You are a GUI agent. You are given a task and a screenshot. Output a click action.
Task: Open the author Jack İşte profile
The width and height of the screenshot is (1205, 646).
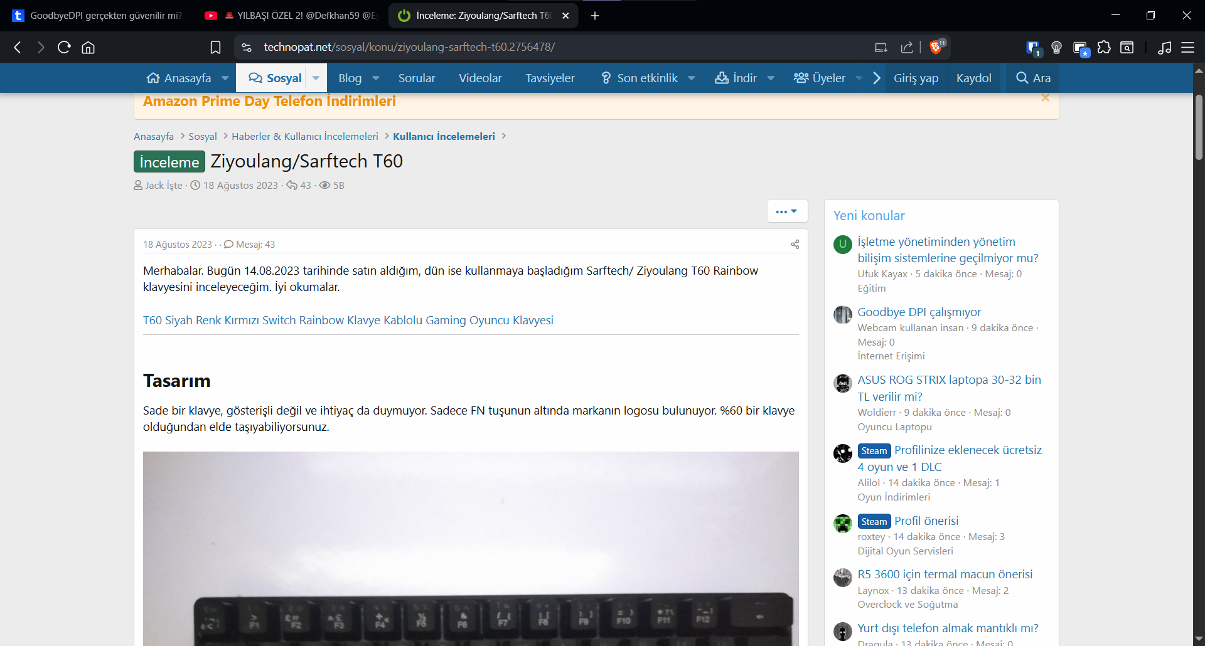point(164,185)
